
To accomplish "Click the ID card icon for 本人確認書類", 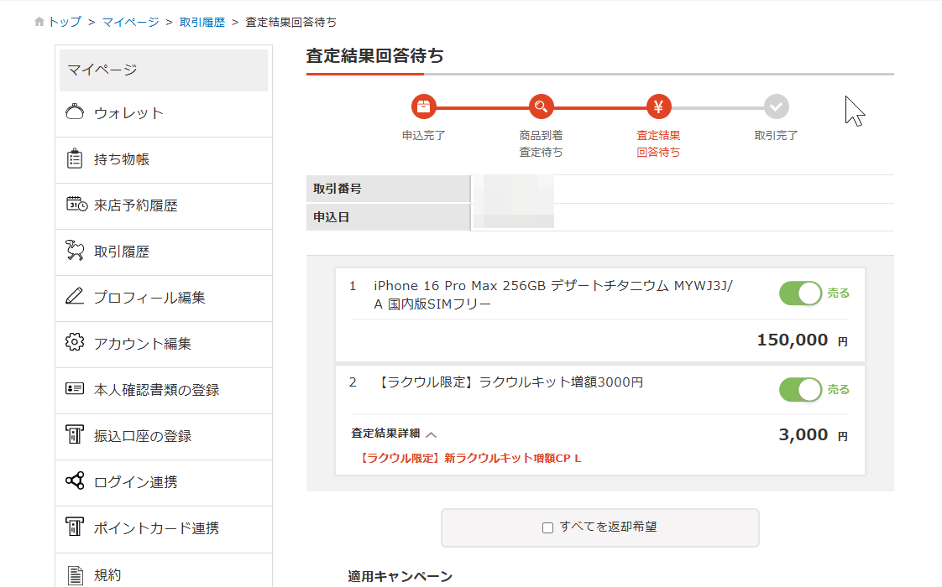I will pyautogui.click(x=75, y=389).
